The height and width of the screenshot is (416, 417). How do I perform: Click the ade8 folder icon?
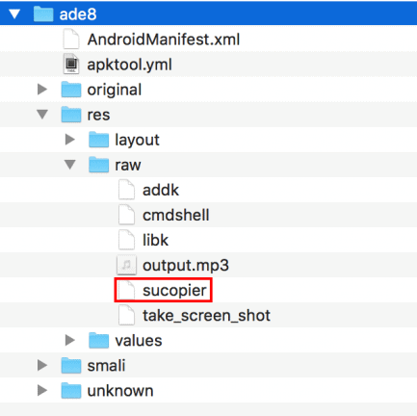click(x=43, y=14)
